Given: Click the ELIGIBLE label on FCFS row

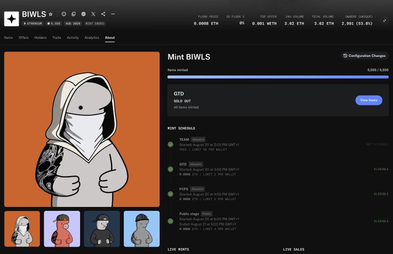Looking at the screenshot, I should 381,194.
